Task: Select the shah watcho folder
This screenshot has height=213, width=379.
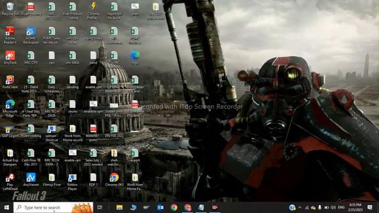Action: click(x=114, y=157)
